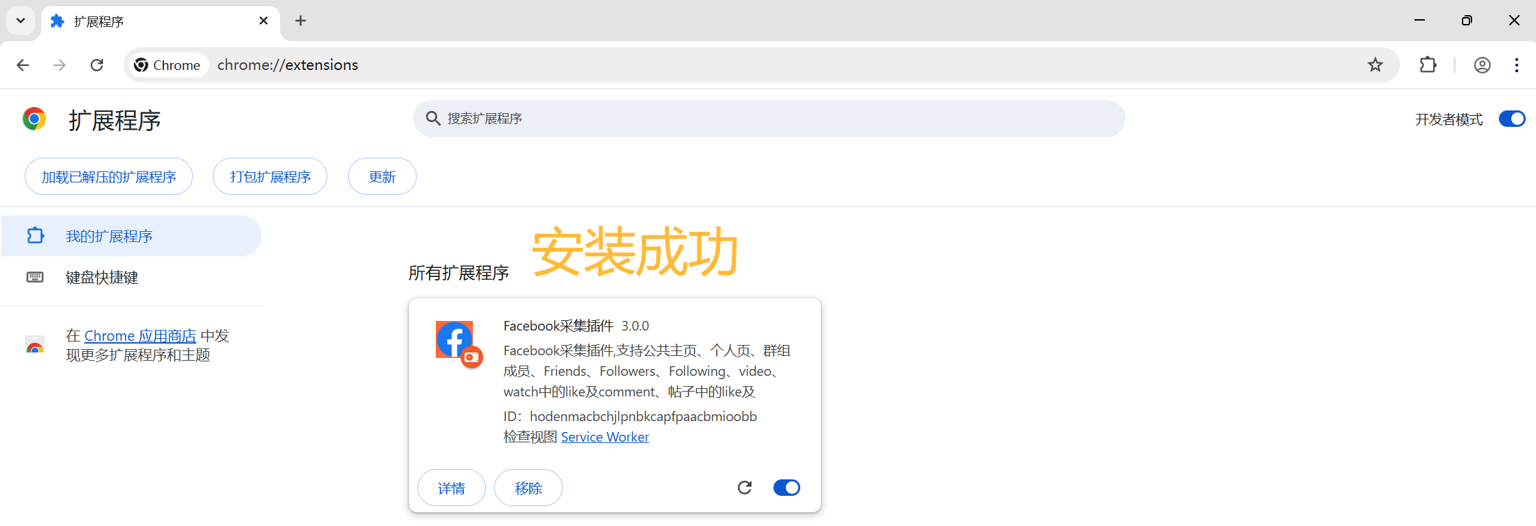Click the extension ID text hodenmacbchjlpnbkcapfpaacbmioobb
The image size is (1536, 526).
pyautogui.click(x=643, y=416)
